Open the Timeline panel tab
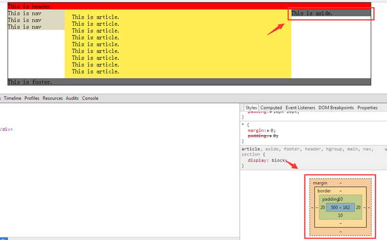 click(x=12, y=98)
